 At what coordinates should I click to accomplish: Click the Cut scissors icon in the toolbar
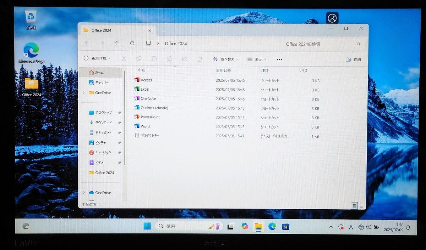(x=124, y=59)
